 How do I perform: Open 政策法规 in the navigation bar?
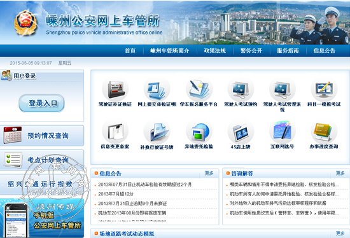coord(214,51)
